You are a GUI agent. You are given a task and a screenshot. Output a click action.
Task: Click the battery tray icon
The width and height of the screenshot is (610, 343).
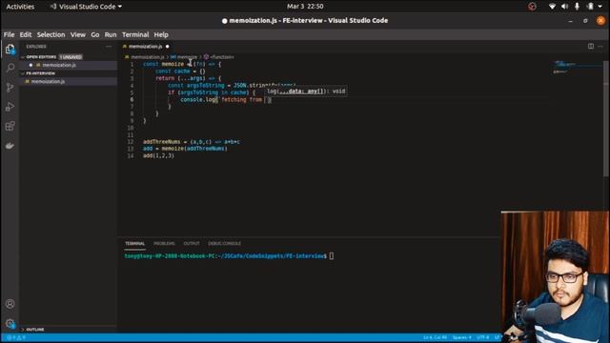click(591, 7)
